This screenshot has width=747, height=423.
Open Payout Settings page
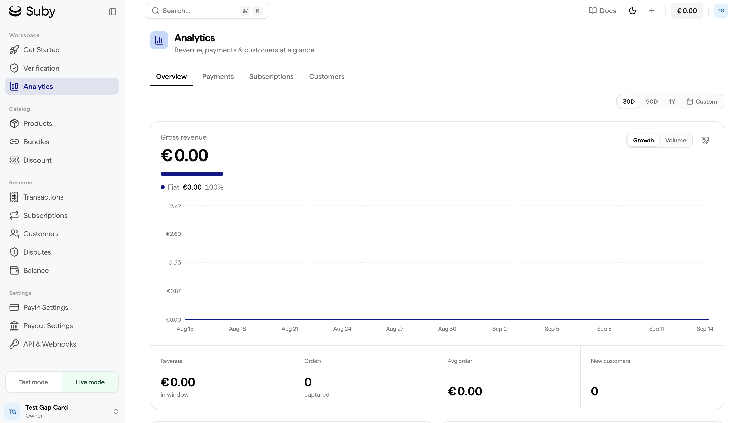(62, 326)
